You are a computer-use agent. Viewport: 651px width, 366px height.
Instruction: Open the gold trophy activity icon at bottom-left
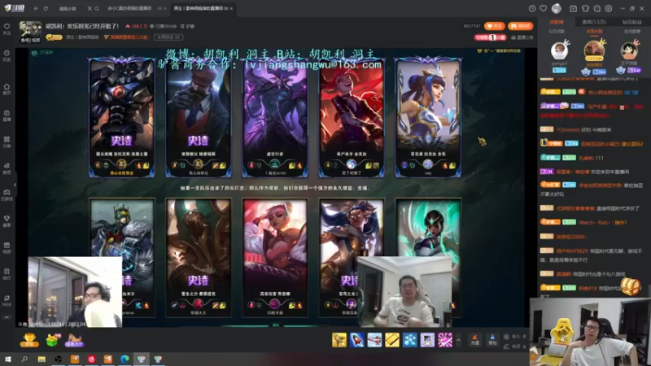[x=29, y=340]
